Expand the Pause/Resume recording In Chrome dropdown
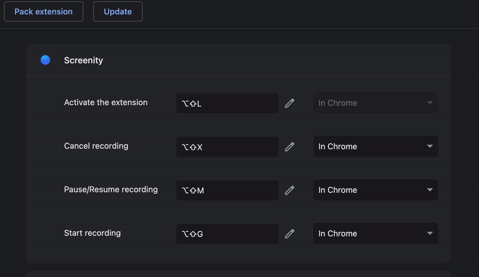479x277 pixels. click(x=375, y=190)
